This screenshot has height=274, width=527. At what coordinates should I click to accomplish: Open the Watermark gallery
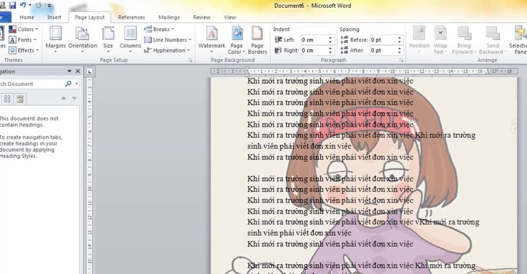[x=212, y=39]
